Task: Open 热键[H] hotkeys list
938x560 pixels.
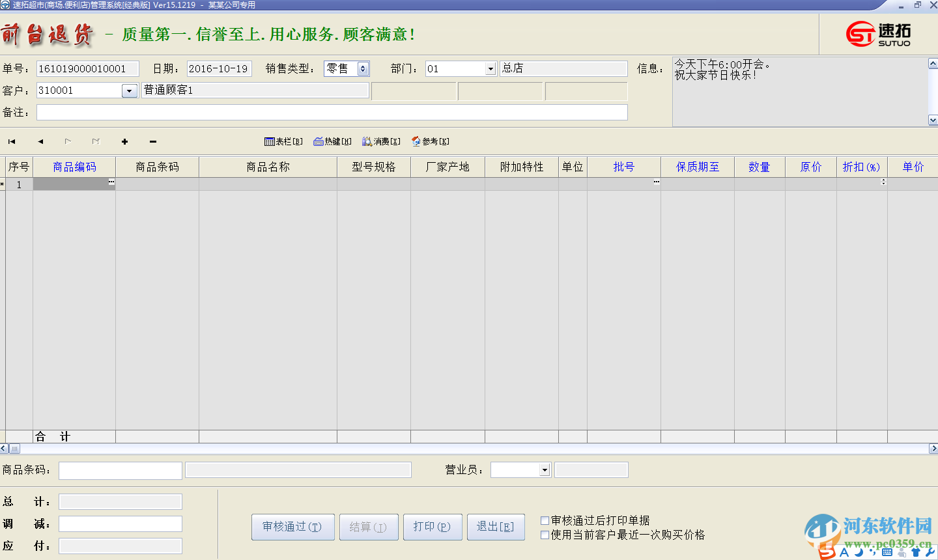Action: (332, 141)
